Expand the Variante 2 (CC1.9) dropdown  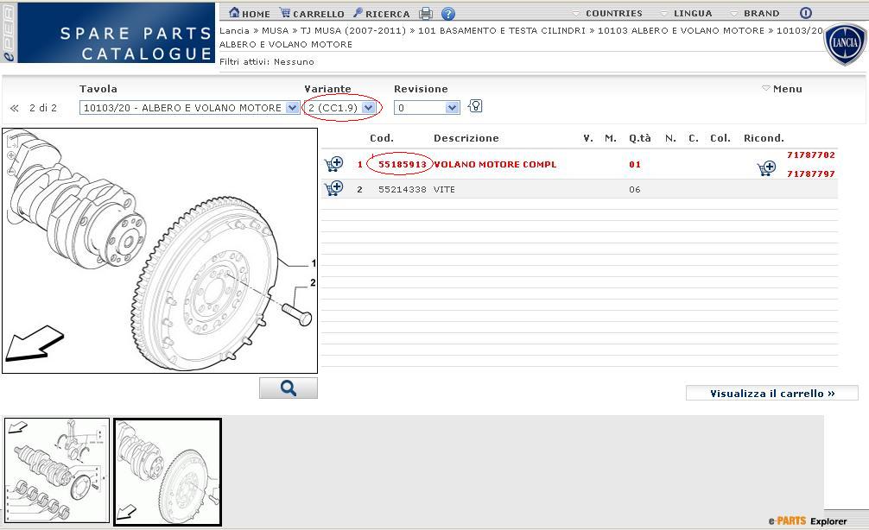tap(369, 108)
